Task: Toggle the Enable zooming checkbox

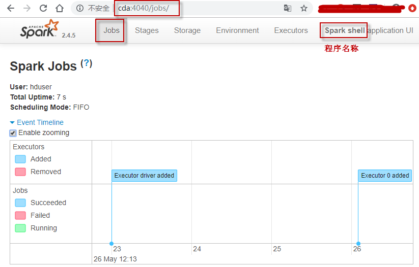Action: pyautogui.click(x=13, y=133)
